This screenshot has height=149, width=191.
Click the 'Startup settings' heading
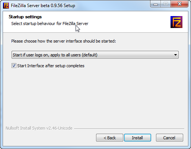click(25, 17)
